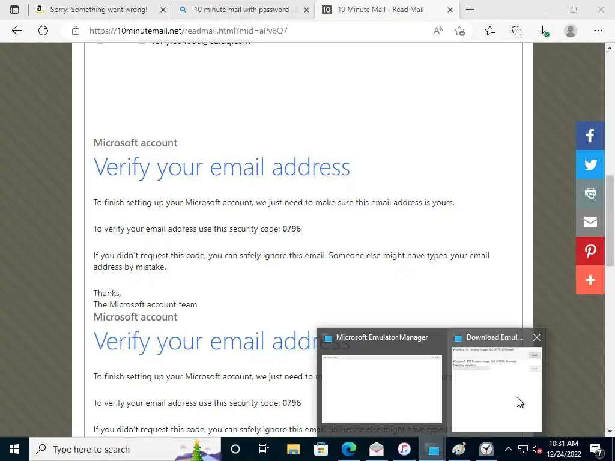Close the Download Emulator preview window
Viewport: 615px width, 461px height.
pos(537,337)
